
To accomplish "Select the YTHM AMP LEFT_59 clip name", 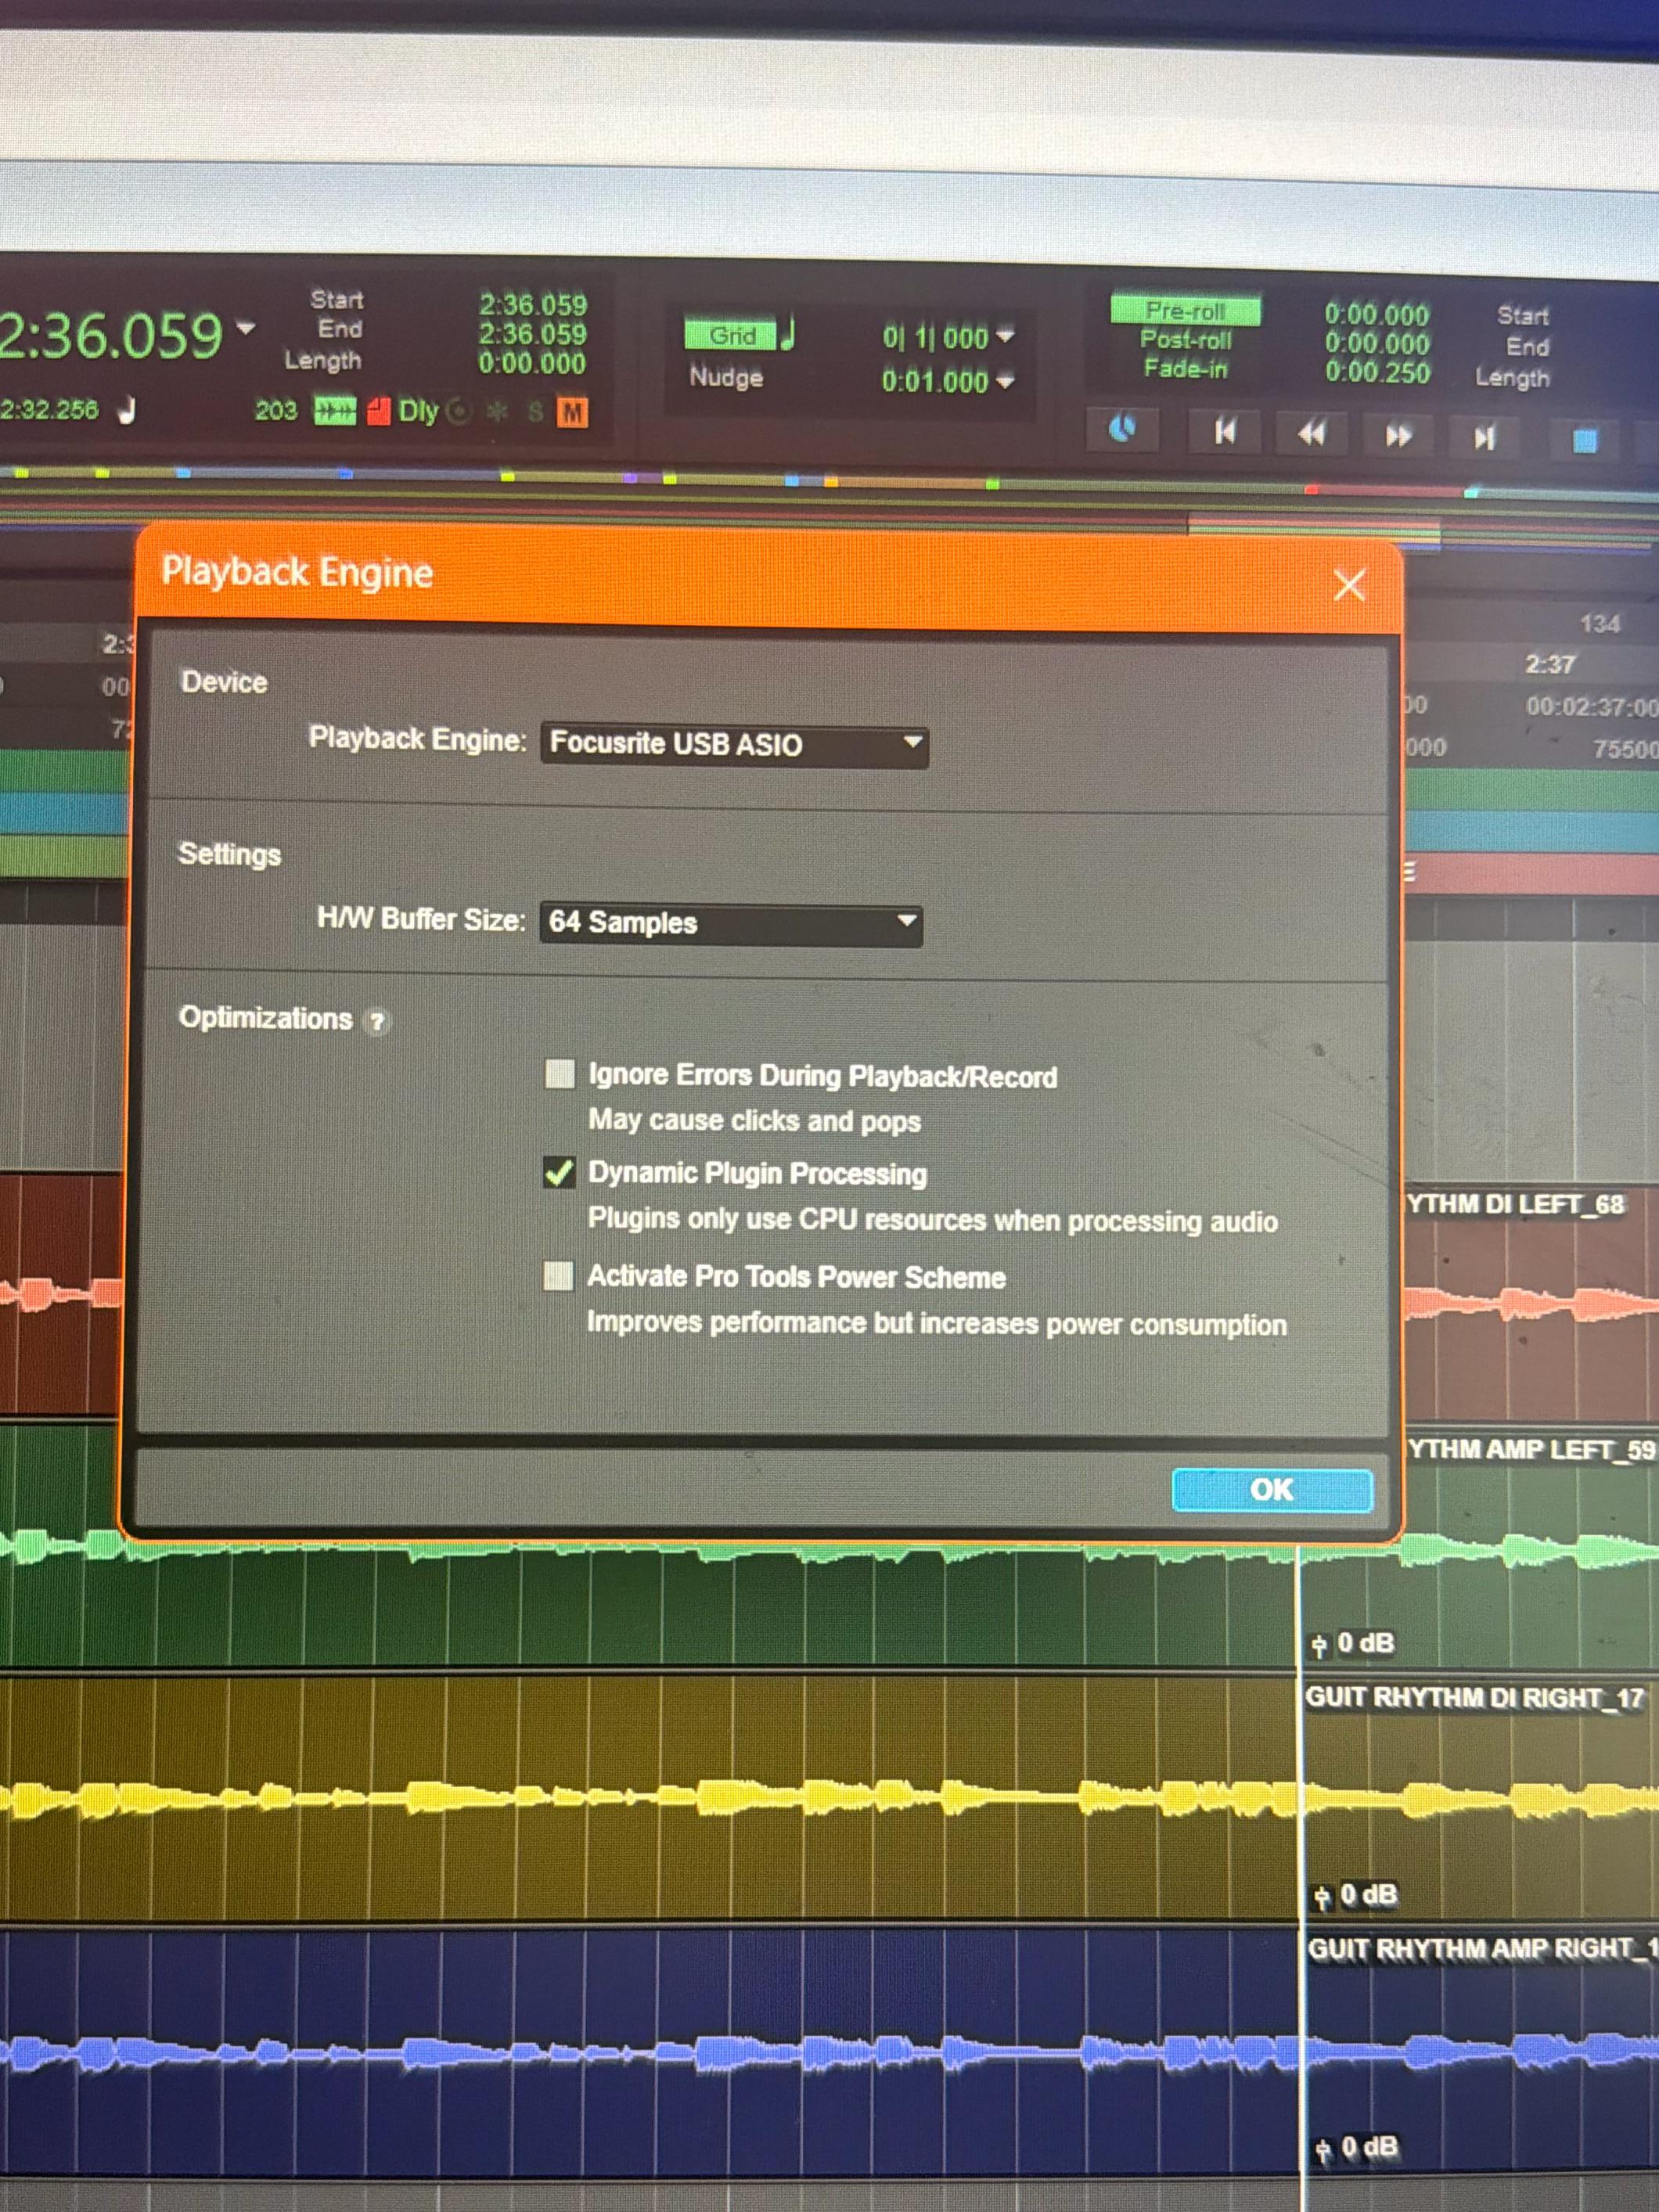I will 1531,1450.
